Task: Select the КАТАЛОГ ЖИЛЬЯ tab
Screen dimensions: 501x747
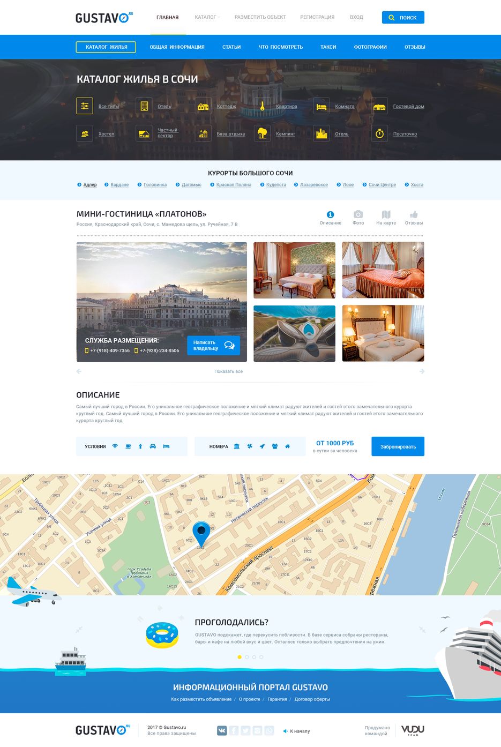Action: click(106, 47)
